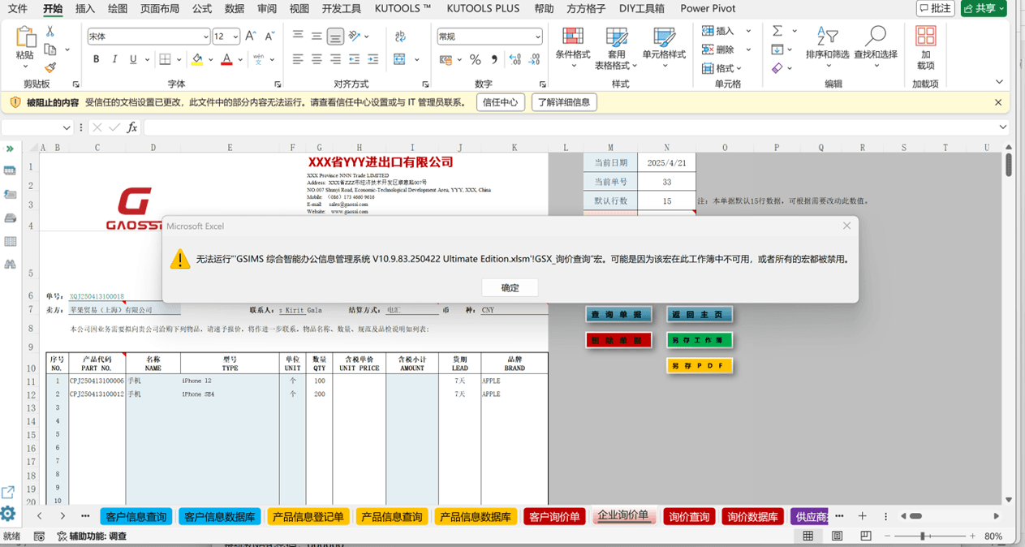This screenshot has width=1025, height=547.
Task: Click the 信任中心 button
Action: pyautogui.click(x=500, y=102)
